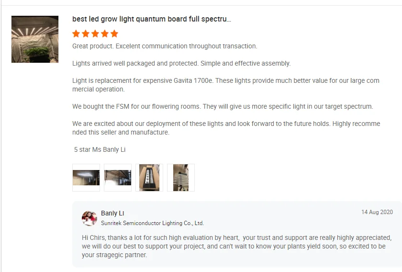Click the 'We bought the FSM' sentence
Viewport: 402px width, 272px height.
(x=223, y=106)
